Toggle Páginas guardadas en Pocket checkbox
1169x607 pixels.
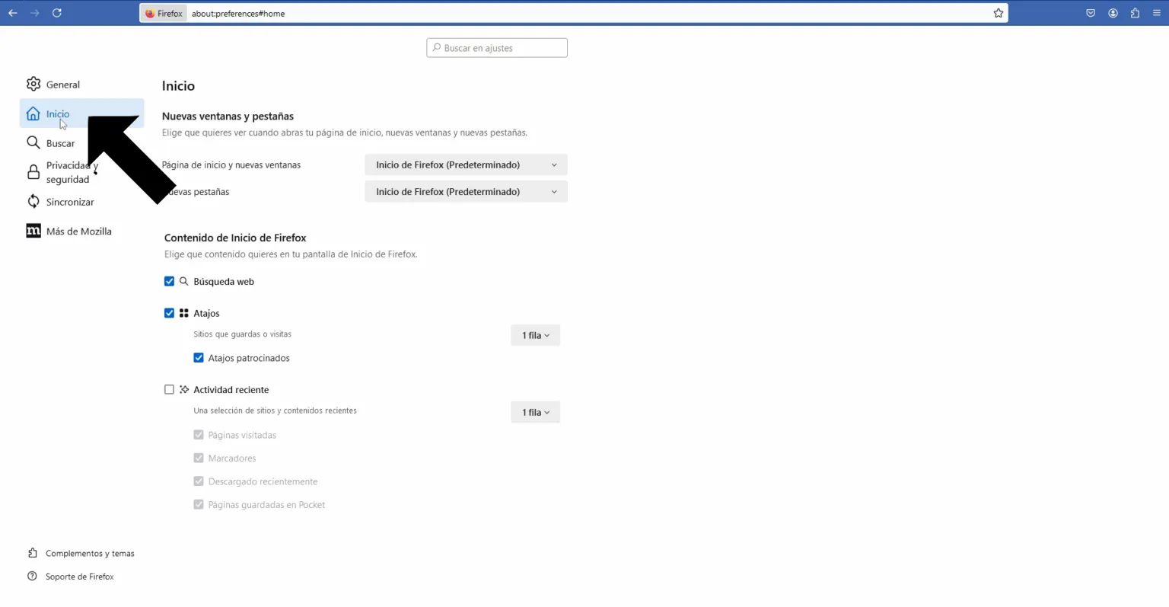[199, 504]
